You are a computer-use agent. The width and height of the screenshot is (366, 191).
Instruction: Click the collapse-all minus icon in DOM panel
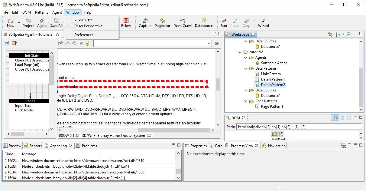click(x=349, y=118)
